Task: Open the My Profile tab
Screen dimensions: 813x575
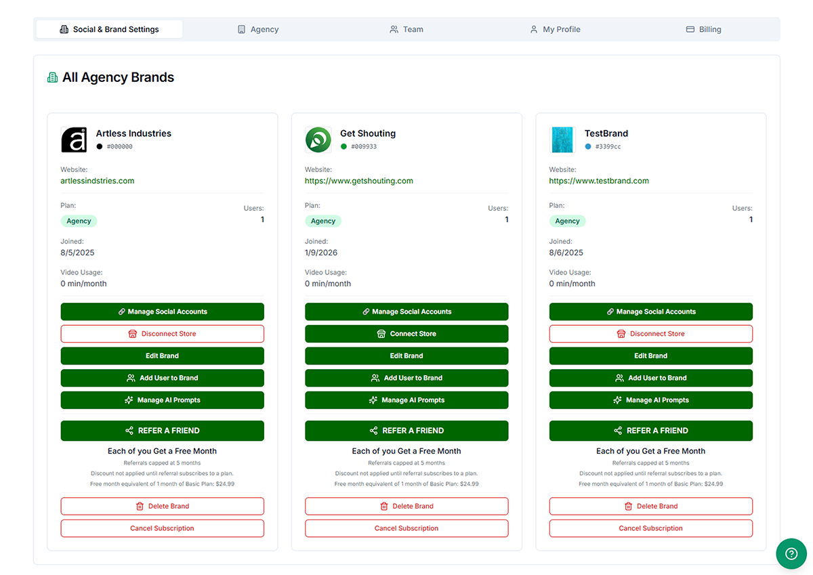Action: pyautogui.click(x=556, y=29)
